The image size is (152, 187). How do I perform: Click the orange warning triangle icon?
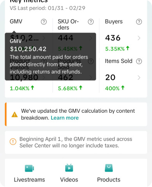(x=14, y=114)
